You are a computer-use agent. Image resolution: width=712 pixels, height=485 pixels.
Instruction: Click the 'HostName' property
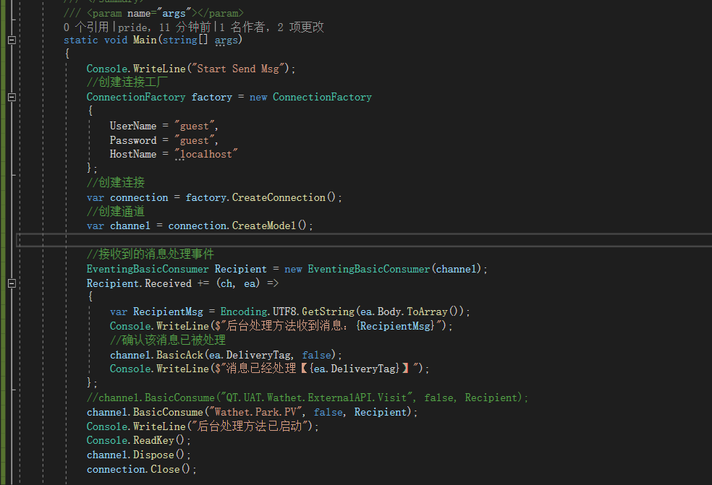[133, 154]
